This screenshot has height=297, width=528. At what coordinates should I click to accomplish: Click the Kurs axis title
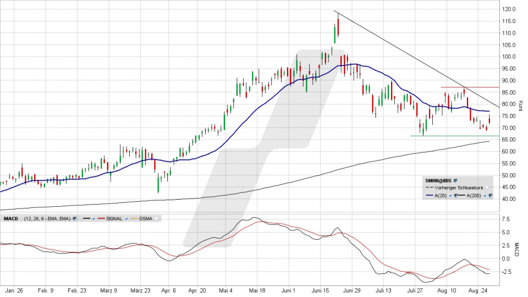[521, 106]
